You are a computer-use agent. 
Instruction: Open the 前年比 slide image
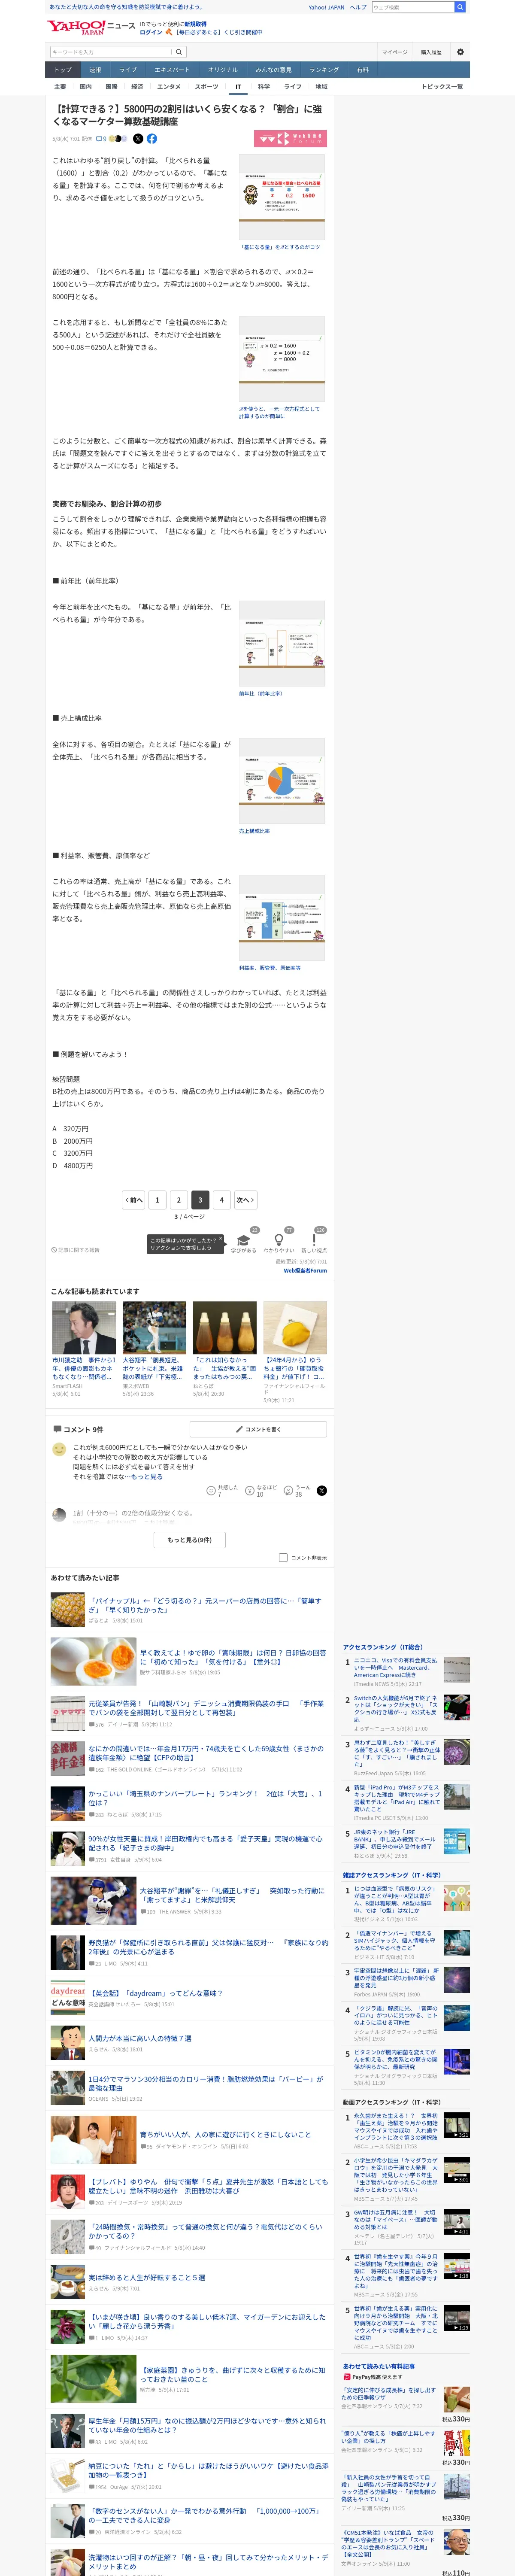tap(282, 644)
